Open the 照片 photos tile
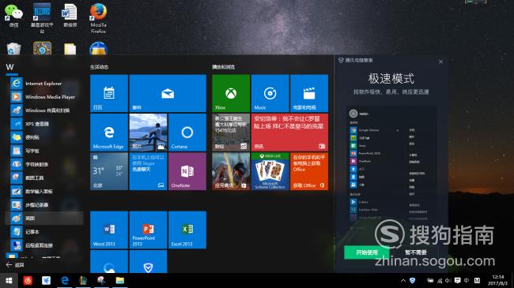The height and width of the screenshot is (288, 514). tap(148, 133)
